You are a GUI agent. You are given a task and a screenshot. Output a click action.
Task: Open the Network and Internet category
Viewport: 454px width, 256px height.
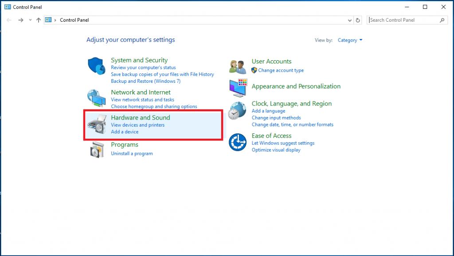point(141,92)
